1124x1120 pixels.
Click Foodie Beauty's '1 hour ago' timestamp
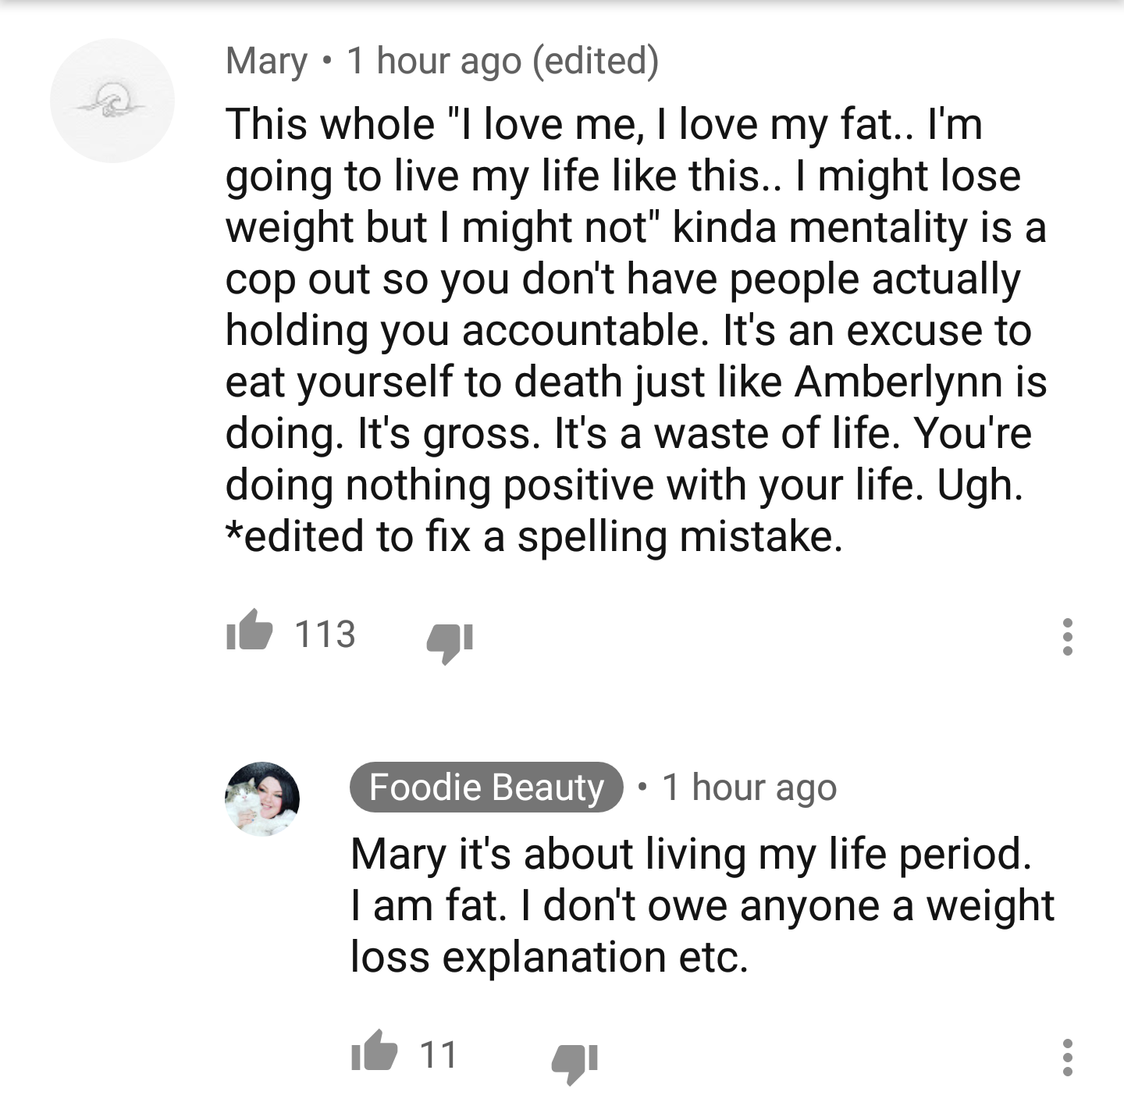coord(749,788)
